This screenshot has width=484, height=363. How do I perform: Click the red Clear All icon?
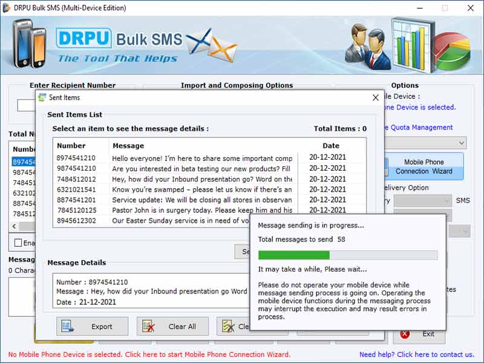148,326
